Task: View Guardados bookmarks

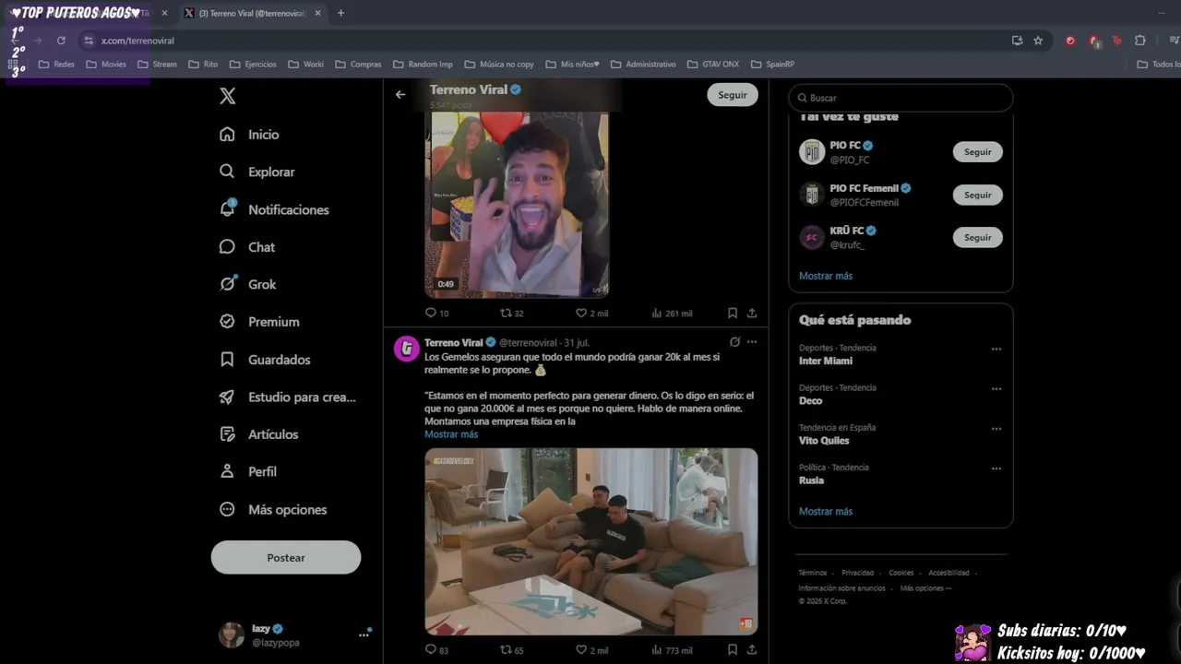Action: pyautogui.click(x=265, y=360)
